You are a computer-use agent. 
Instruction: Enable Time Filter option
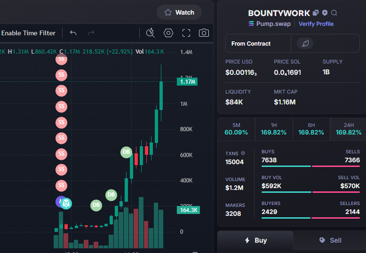pos(29,33)
